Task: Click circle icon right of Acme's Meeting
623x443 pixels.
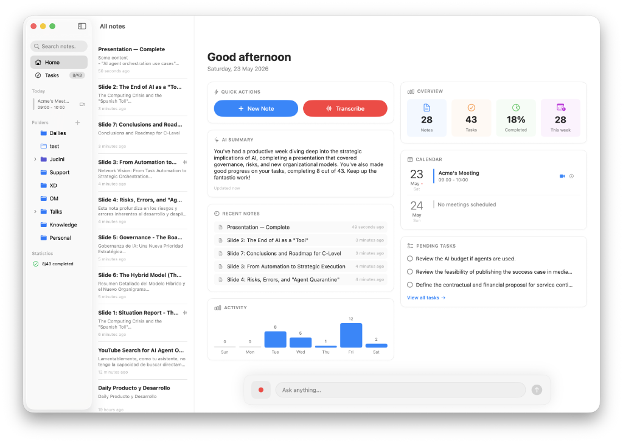Action: pos(571,176)
